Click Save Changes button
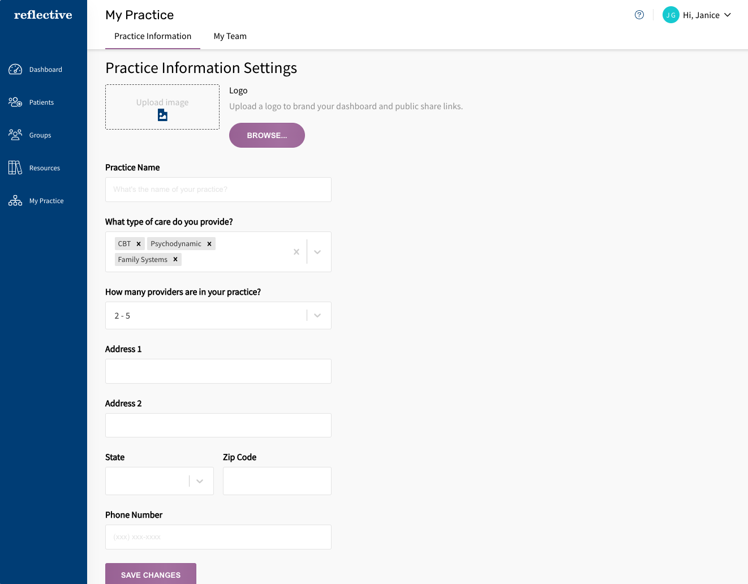 (151, 574)
